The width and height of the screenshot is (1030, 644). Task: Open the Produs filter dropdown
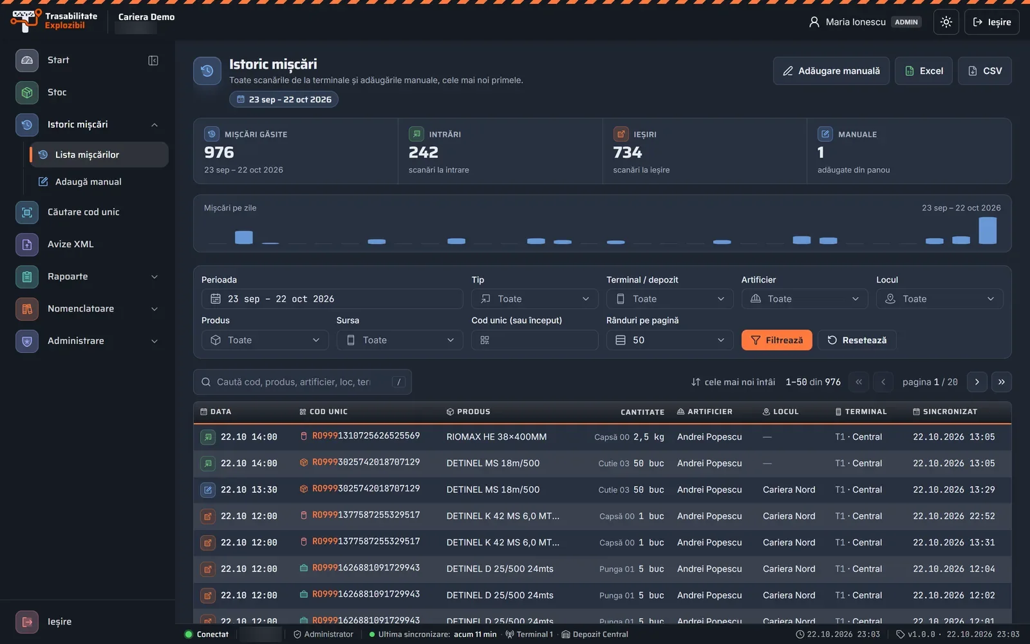[265, 340]
